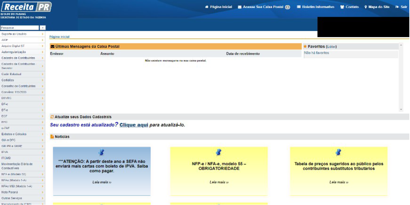The width and height of the screenshot is (410, 205).
Task: Click the Contato people icon
Action: tap(342, 7)
